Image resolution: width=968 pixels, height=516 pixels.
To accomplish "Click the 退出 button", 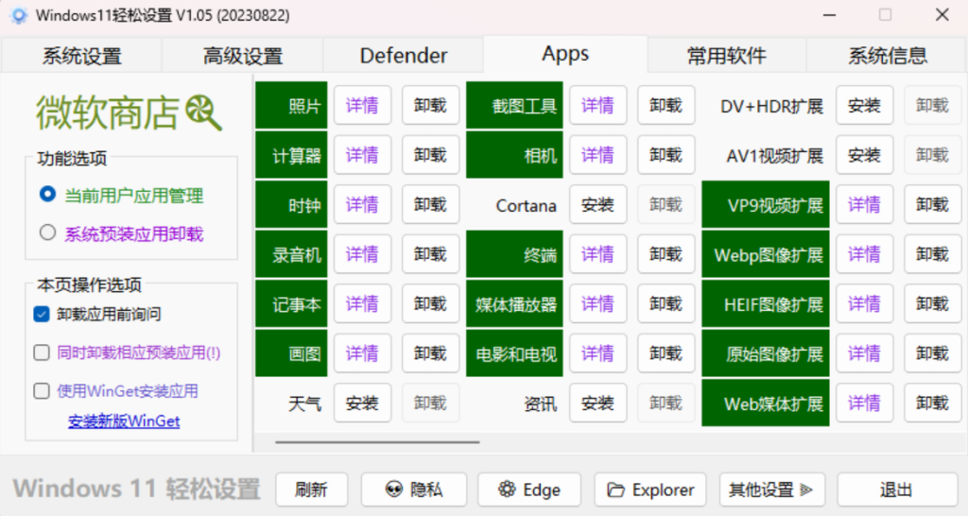I will click(896, 490).
